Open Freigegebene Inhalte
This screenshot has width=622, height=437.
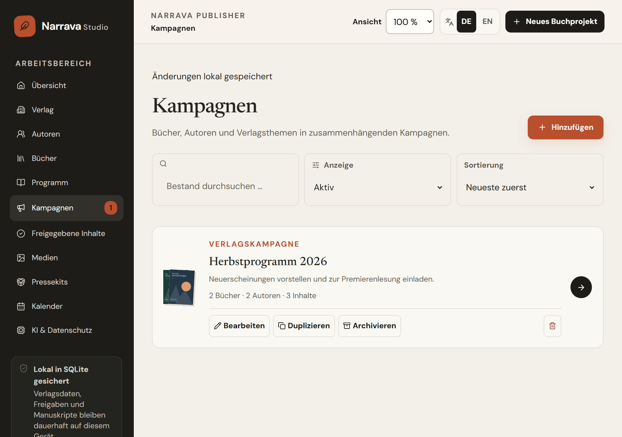coord(66,233)
